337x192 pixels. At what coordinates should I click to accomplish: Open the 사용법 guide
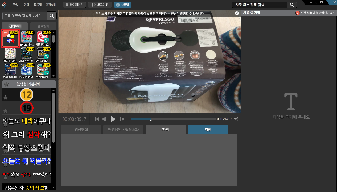point(123,5)
